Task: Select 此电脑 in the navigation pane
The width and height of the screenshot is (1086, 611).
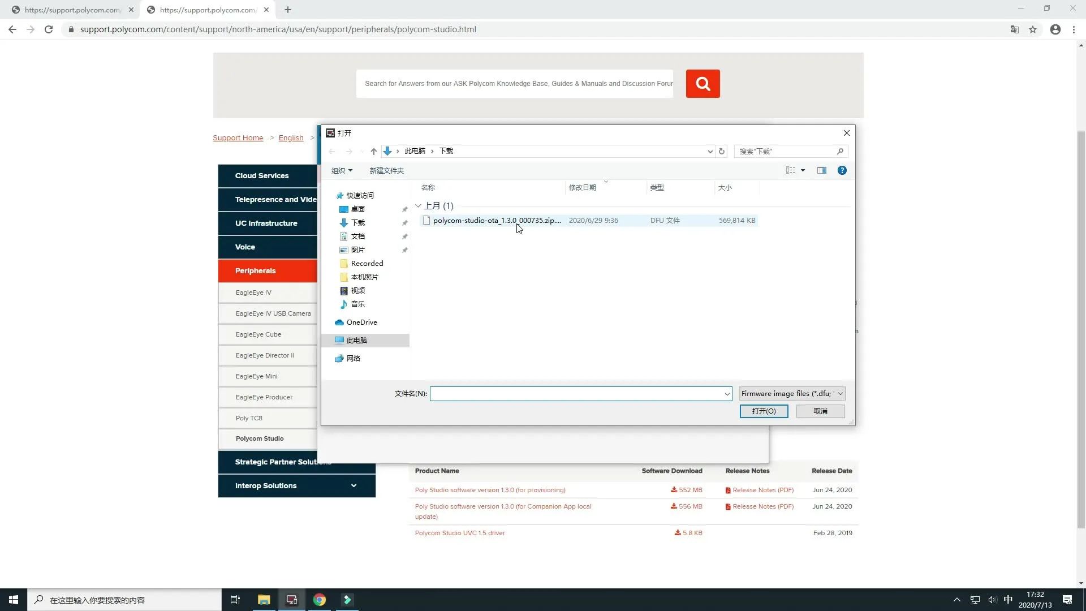Action: pos(365,340)
